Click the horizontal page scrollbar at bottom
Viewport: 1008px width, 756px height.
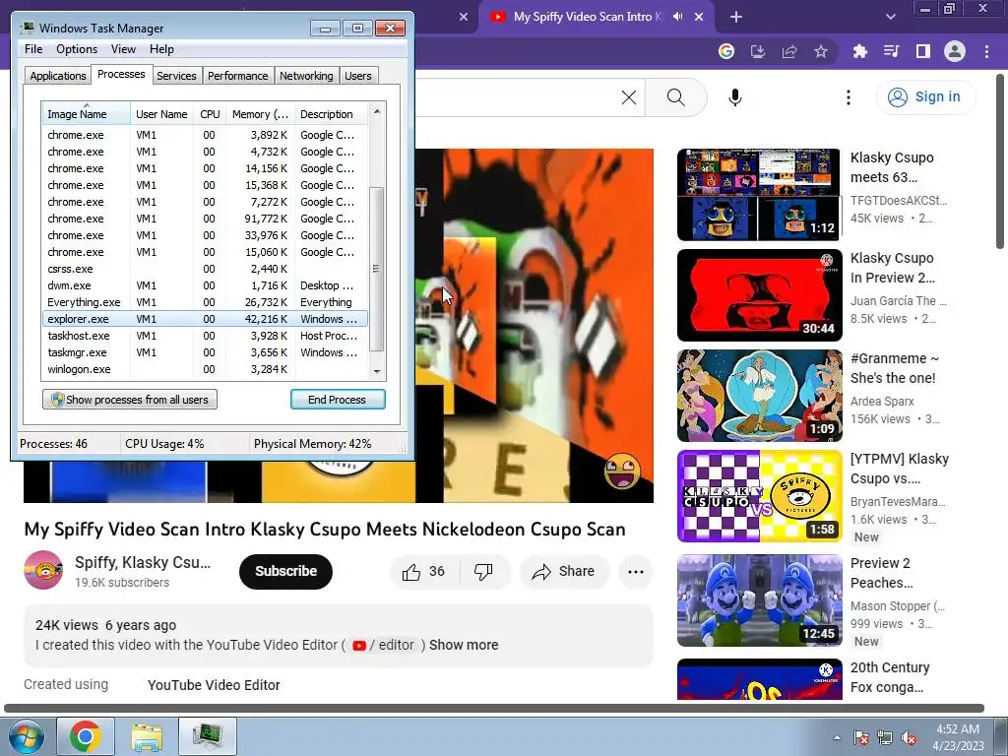(494, 709)
